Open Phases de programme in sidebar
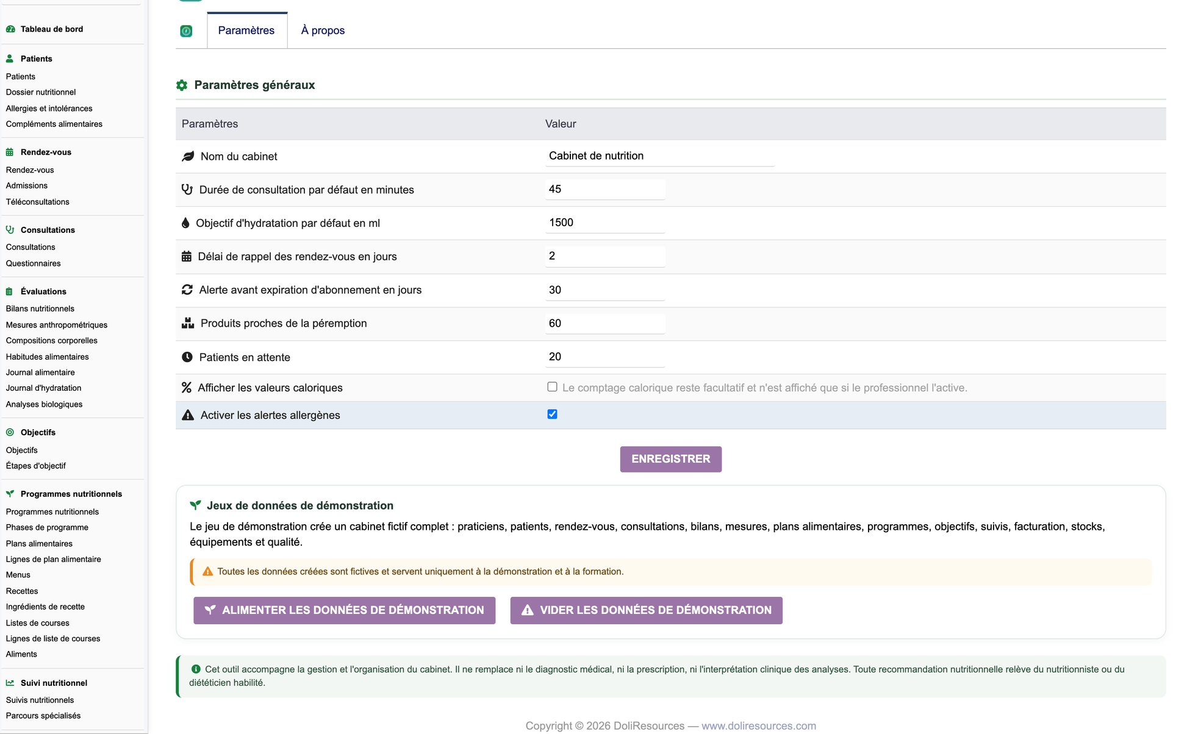Screen dimensions: 1187x734 47,527
